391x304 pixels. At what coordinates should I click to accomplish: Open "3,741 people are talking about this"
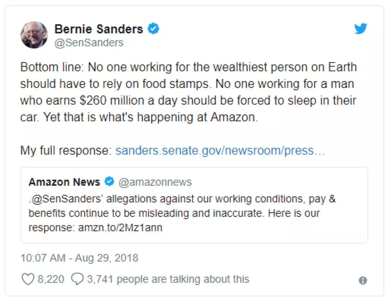pos(168,279)
